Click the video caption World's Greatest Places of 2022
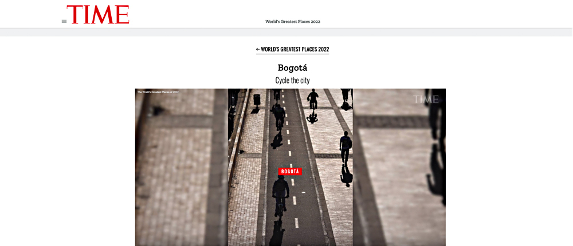Image resolution: width=573 pixels, height=246 pixels. pos(158,92)
